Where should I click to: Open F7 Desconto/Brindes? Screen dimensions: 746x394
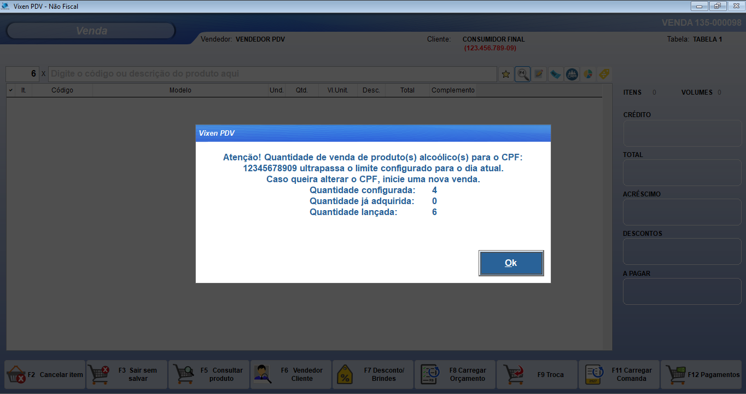pos(373,375)
